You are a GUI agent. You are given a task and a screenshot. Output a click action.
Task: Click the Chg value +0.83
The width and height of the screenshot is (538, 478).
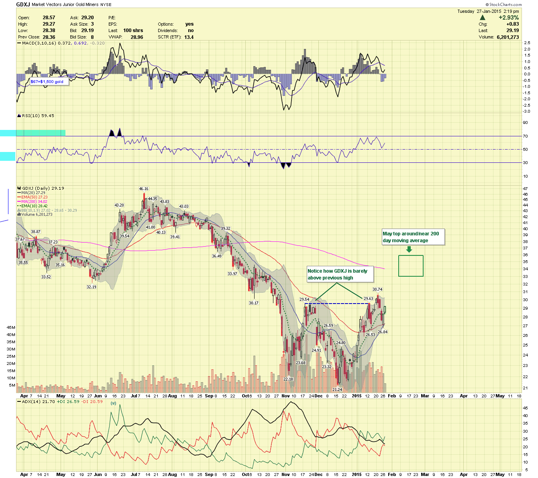(513, 24)
